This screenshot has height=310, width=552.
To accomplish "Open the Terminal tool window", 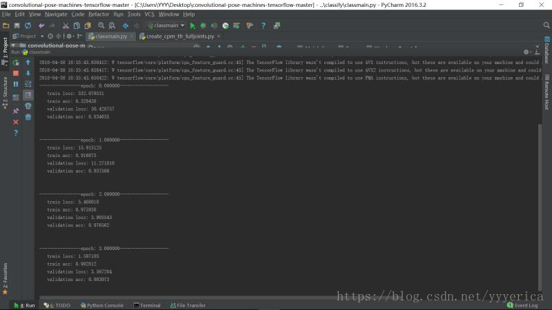I will pos(147,305).
